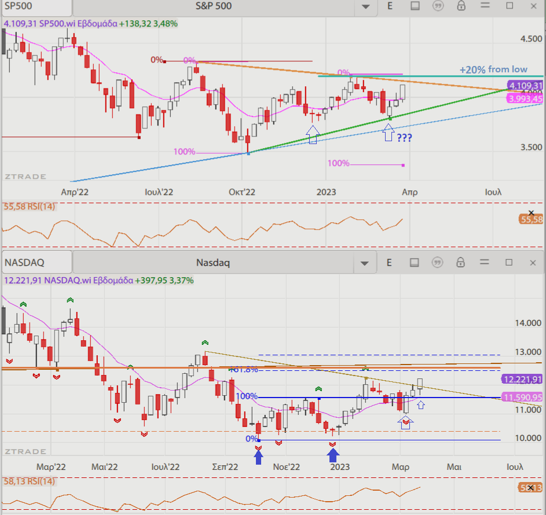Open the comments bubble icon in NASDAQ window
Screen dimensions: 546x515
click(x=437, y=262)
